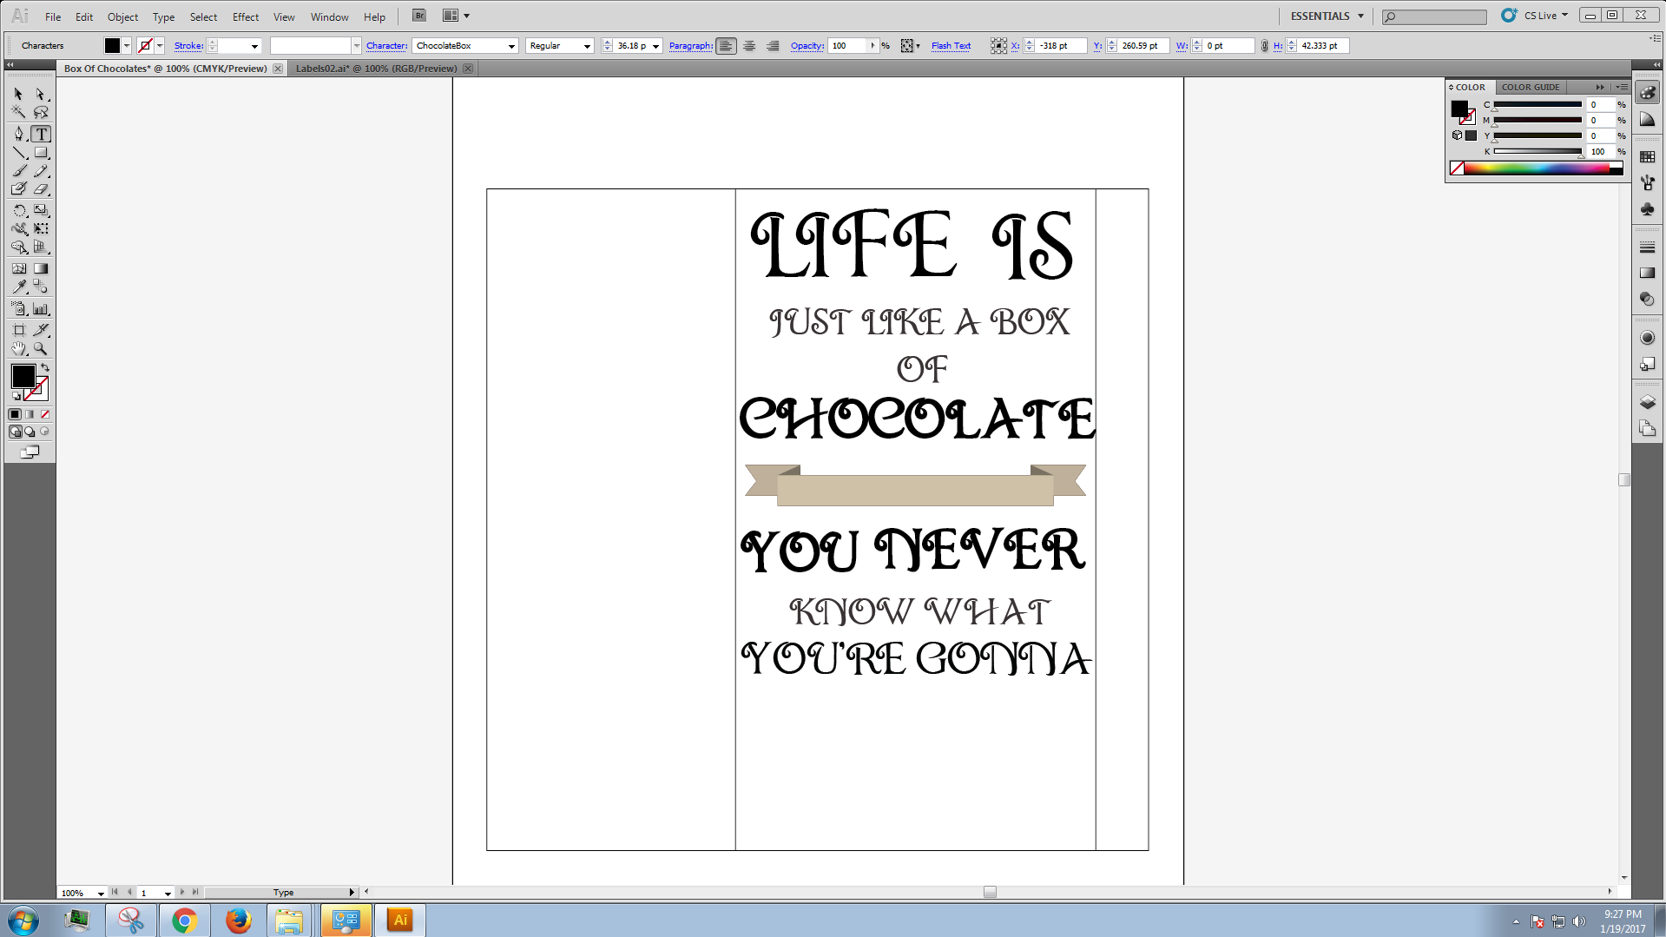Choose the Zoom tool in toolbox

point(40,349)
